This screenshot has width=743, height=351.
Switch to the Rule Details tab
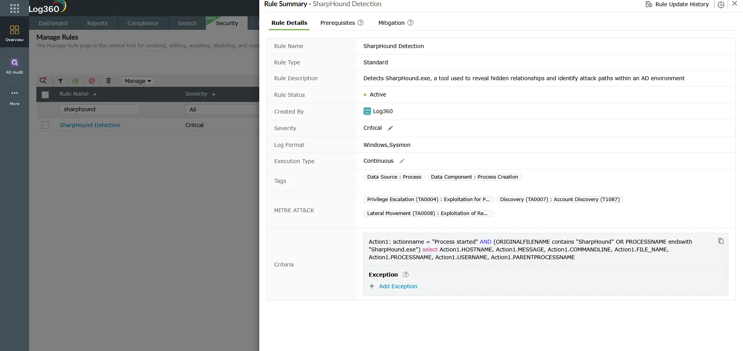point(289,23)
